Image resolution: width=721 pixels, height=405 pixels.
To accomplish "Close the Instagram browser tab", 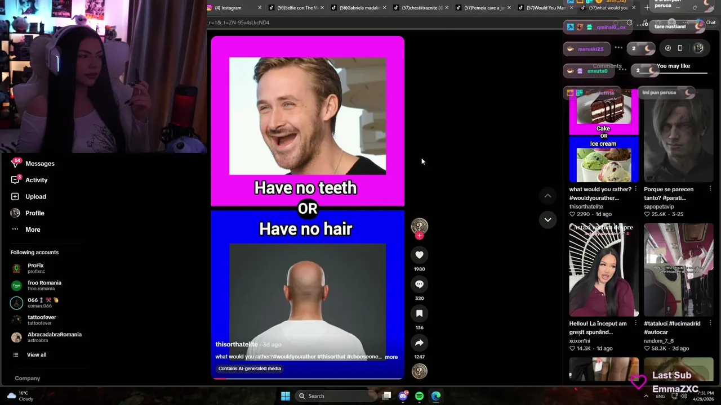I will pyautogui.click(x=260, y=8).
